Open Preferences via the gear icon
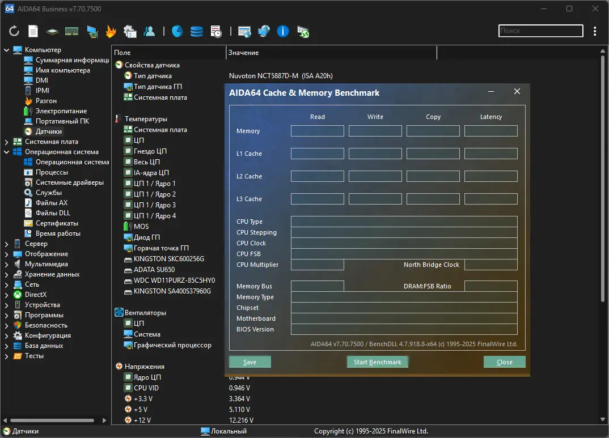 (x=130, y=31)
